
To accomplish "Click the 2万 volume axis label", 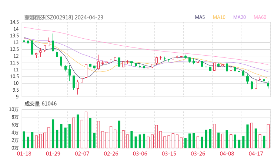I will click(x=15, y=140).
